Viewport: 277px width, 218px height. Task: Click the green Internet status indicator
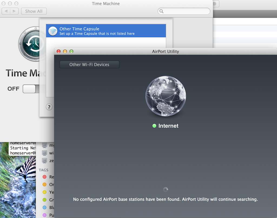click(x=154, y=126)
